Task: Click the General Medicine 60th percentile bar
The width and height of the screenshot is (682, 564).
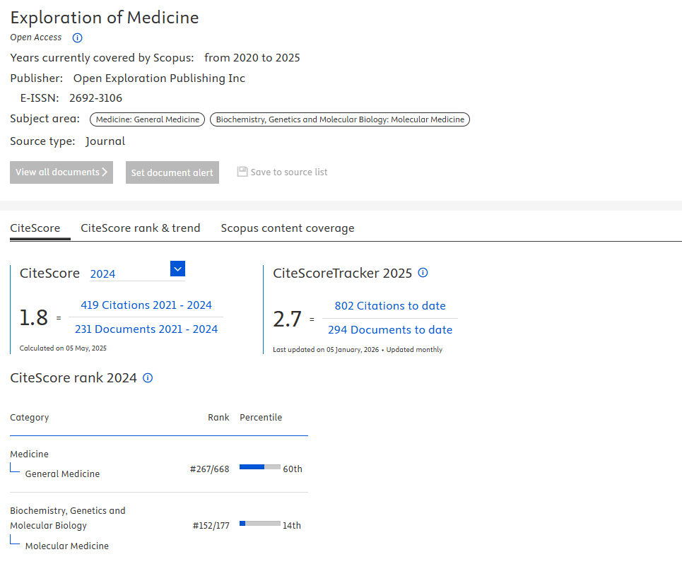Action: [x=259, y=467]
